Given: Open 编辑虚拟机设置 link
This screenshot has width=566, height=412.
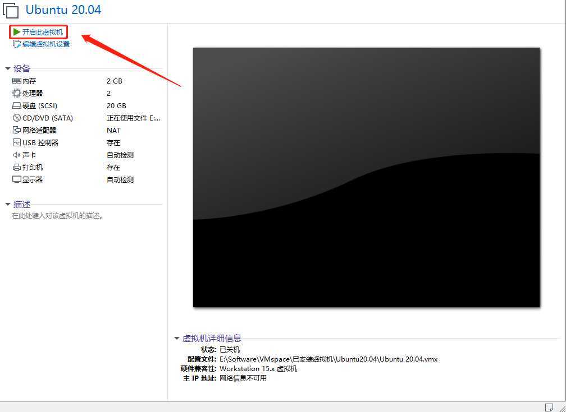Looking at the screenshot, I should click(46, 44).
